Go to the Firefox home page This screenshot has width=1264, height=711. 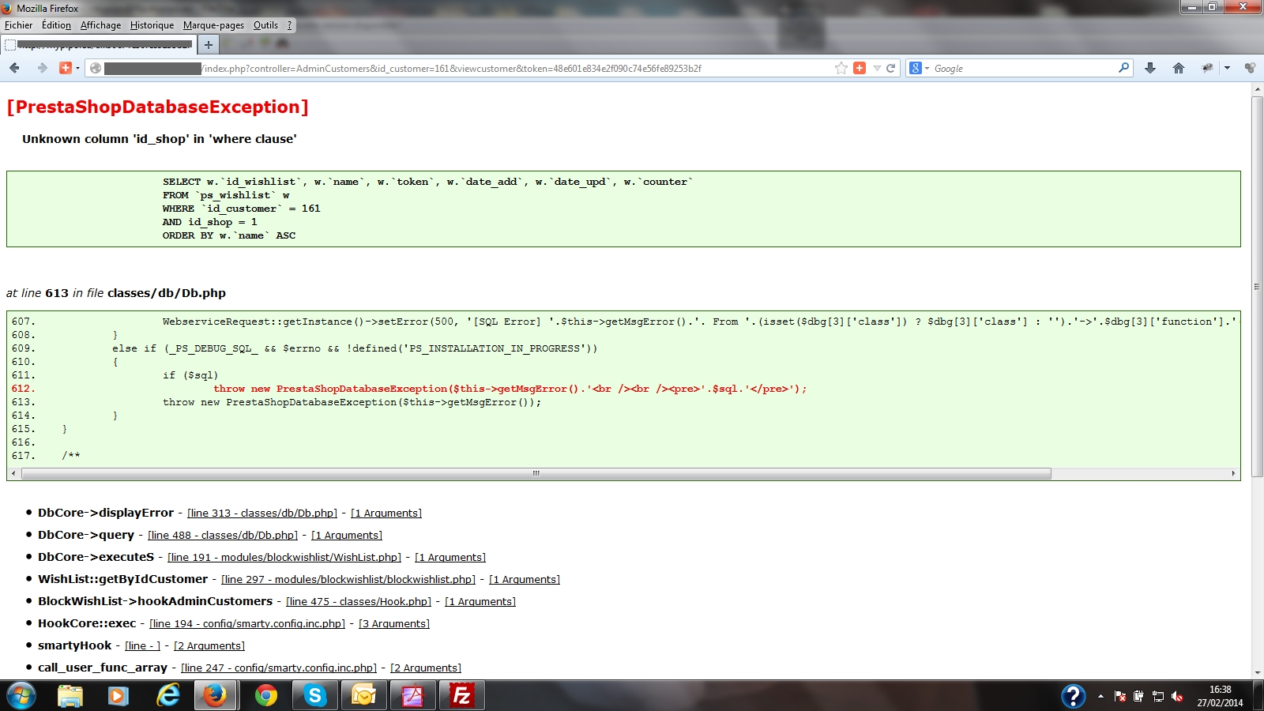coord(1179,68)
